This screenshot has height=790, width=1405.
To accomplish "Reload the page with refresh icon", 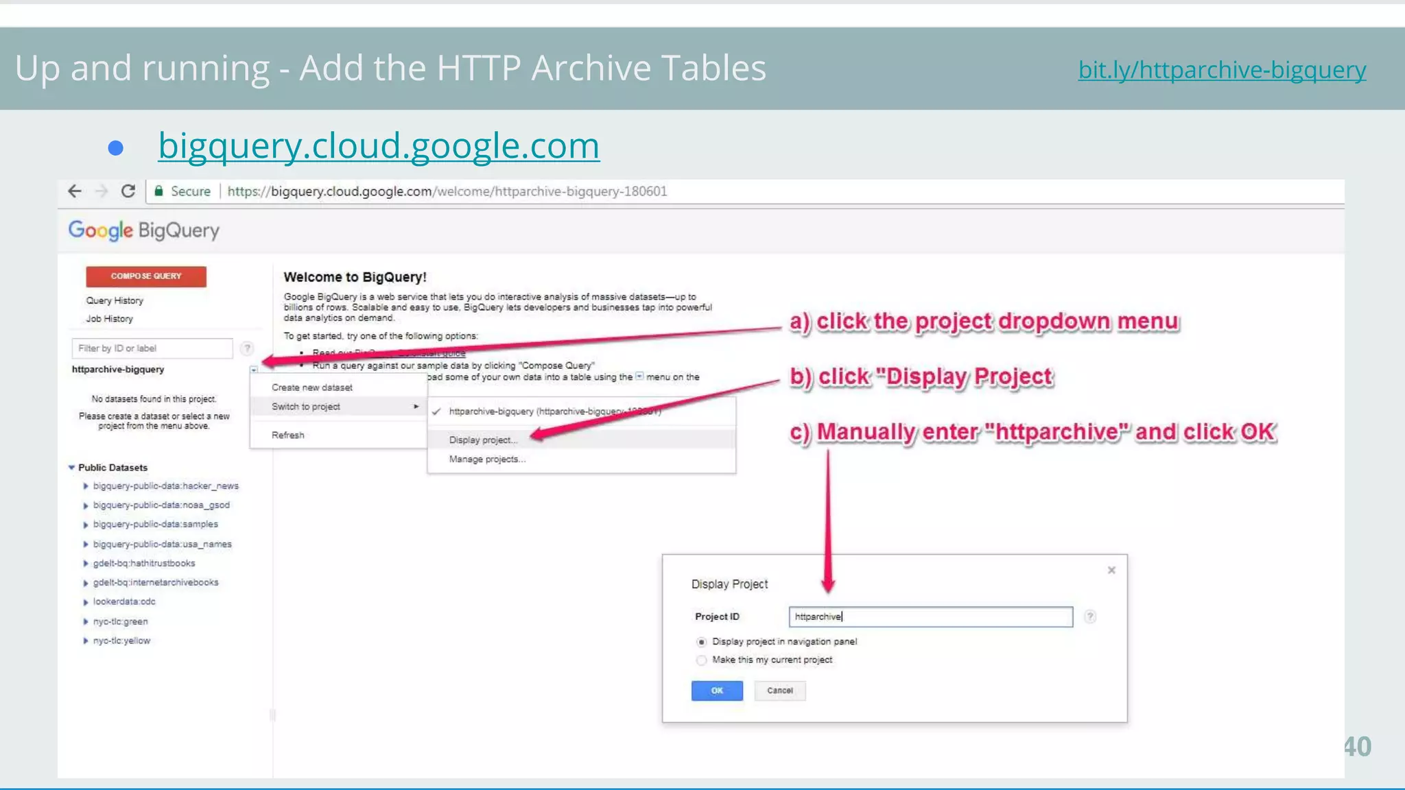I will (x=128, y=191).
